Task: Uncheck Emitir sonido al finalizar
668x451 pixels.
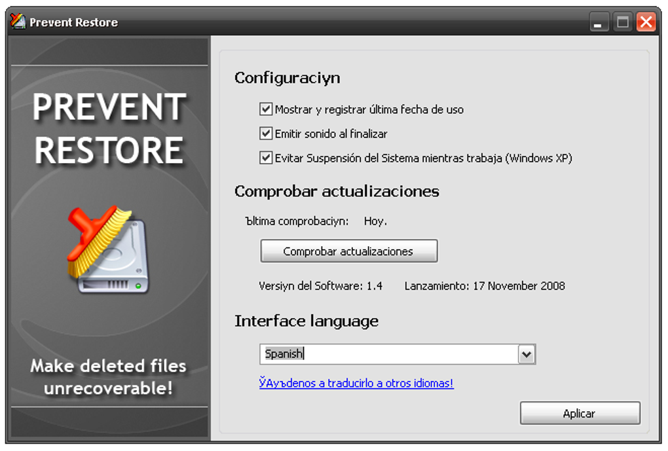Action: pos(266,134)
